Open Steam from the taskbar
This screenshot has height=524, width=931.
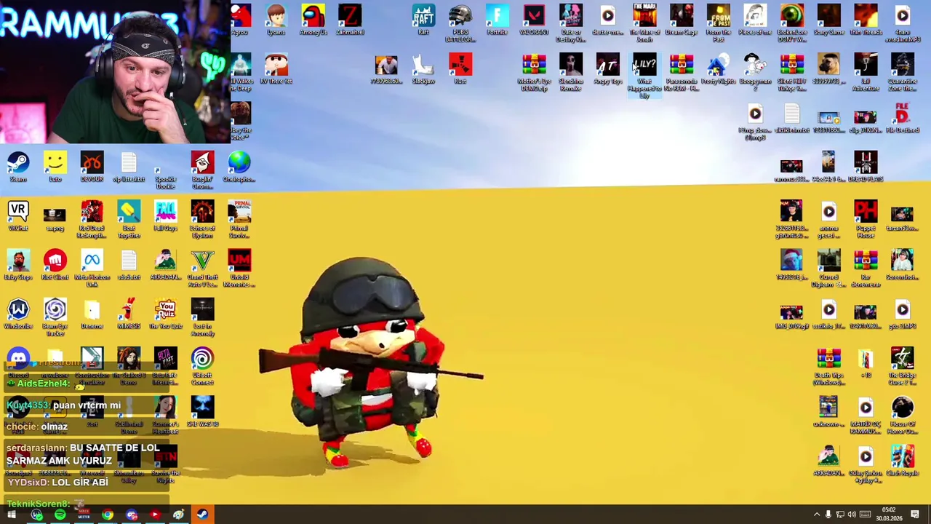(x=202, y=515)
